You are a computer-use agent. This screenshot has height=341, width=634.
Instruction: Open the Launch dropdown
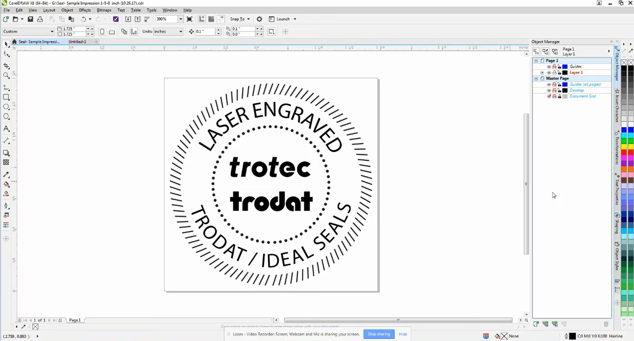click(x=283, y=19)
